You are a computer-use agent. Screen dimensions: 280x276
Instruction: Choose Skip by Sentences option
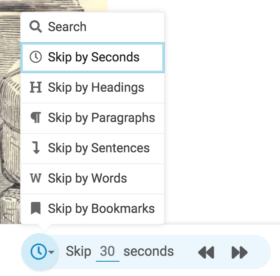(x=92, y=149)
